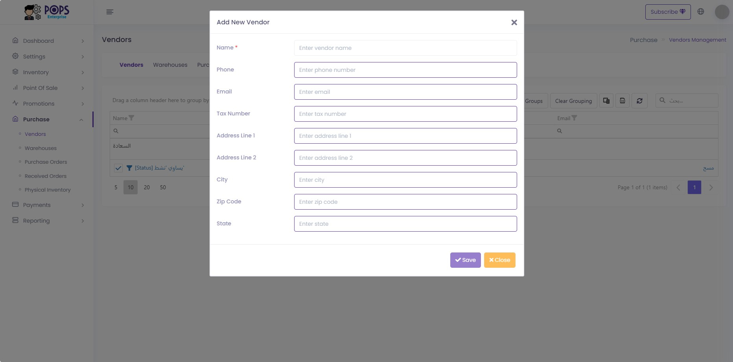
Task: Click the Email column filter icon
Action: [574, 118]
